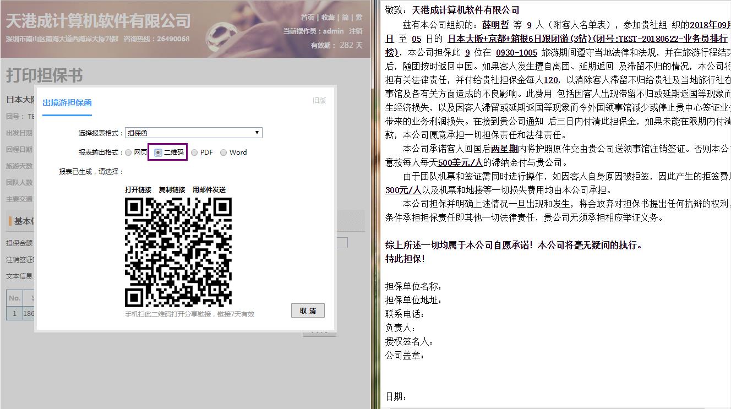The height and width of the screenshot is (409, 731).
Task: Click 用邮件发送 above the QR code
Action: tap(209, 189)
